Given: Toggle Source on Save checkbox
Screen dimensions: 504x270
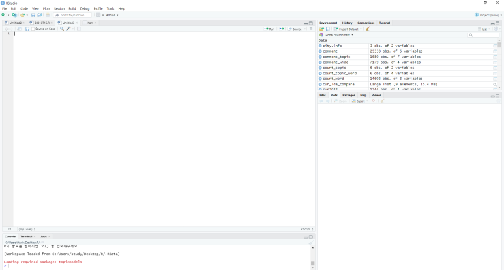Looking at the screenshot, I should tap(33, 29).
